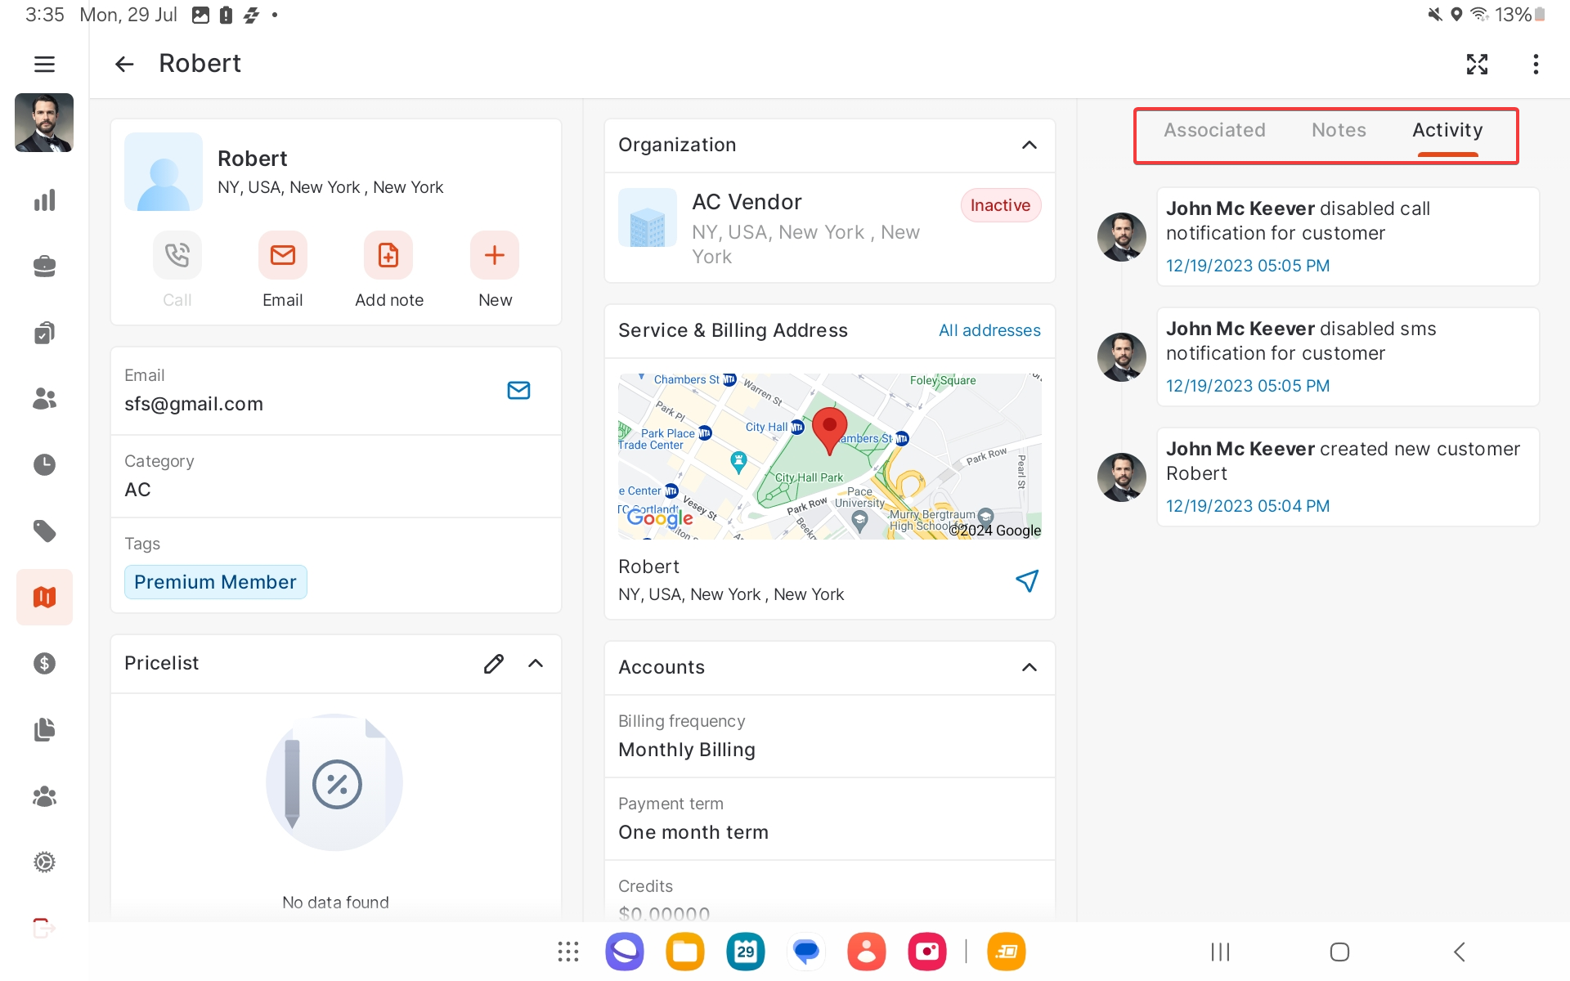The height and width of the screenshot is (981, 1570).
Task: Tap the Add note icon
Action: pyautogui.click(x=388, y=255)
